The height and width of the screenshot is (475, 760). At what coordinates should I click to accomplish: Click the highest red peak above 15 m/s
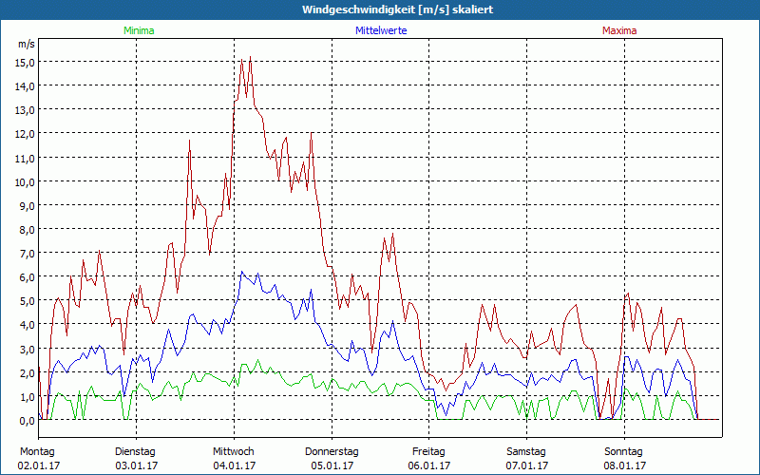point(248,58)
